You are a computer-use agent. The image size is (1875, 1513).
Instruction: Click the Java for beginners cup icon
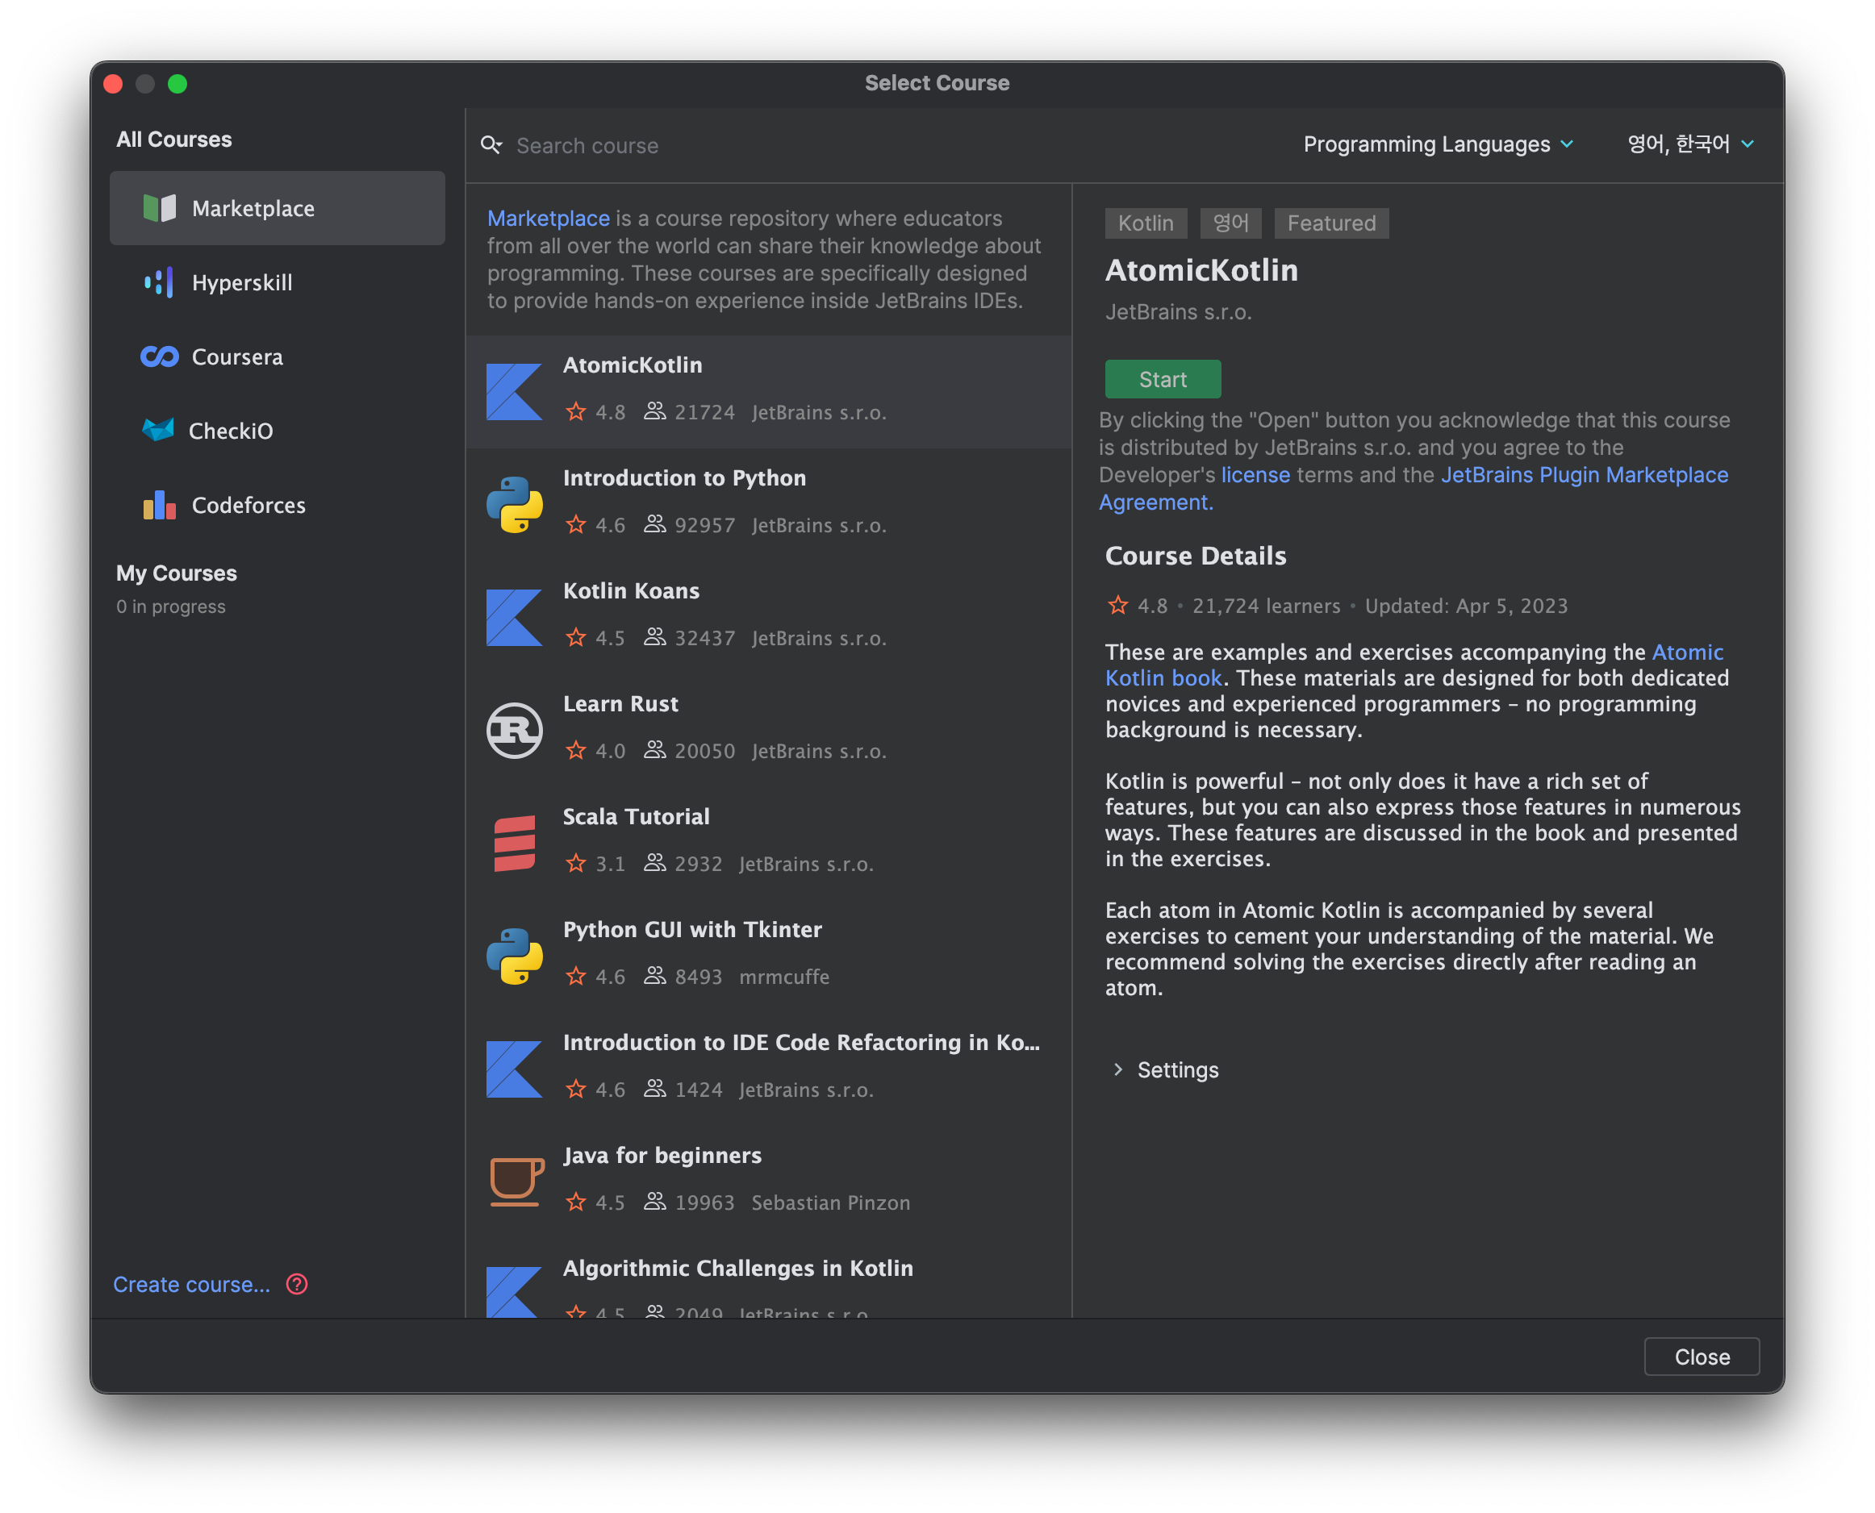pos(516,1181)
